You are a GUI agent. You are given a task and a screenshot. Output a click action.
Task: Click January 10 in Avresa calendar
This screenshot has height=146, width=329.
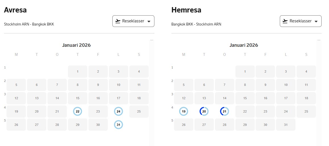point(119,85)
